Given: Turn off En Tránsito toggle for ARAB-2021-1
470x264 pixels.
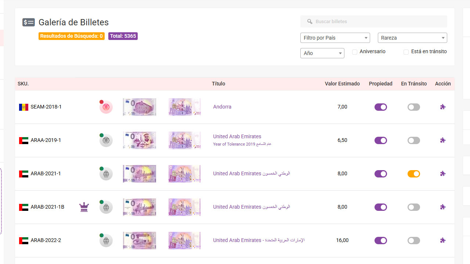Looking at the screenshot, I should (413, 174).
